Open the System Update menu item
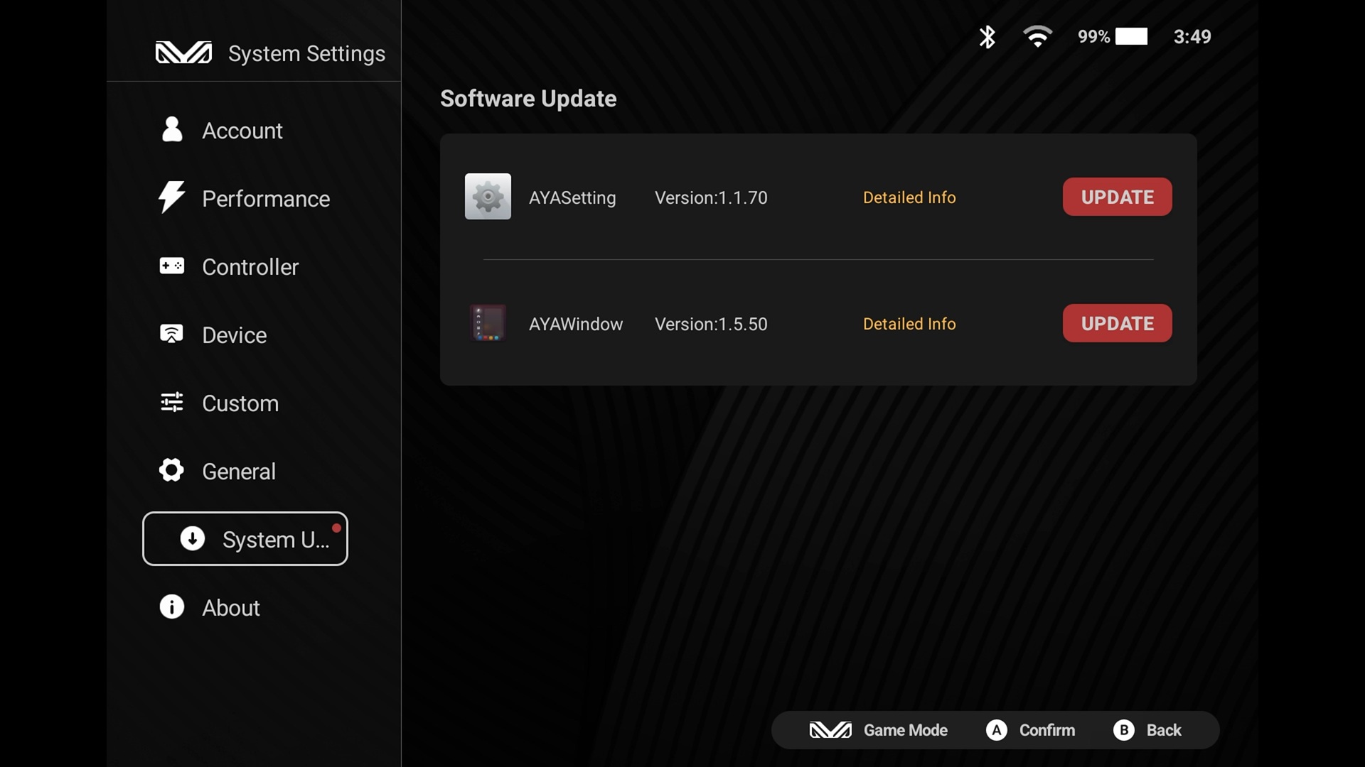This screenshot has height=767, width=1365. [245, 539]
